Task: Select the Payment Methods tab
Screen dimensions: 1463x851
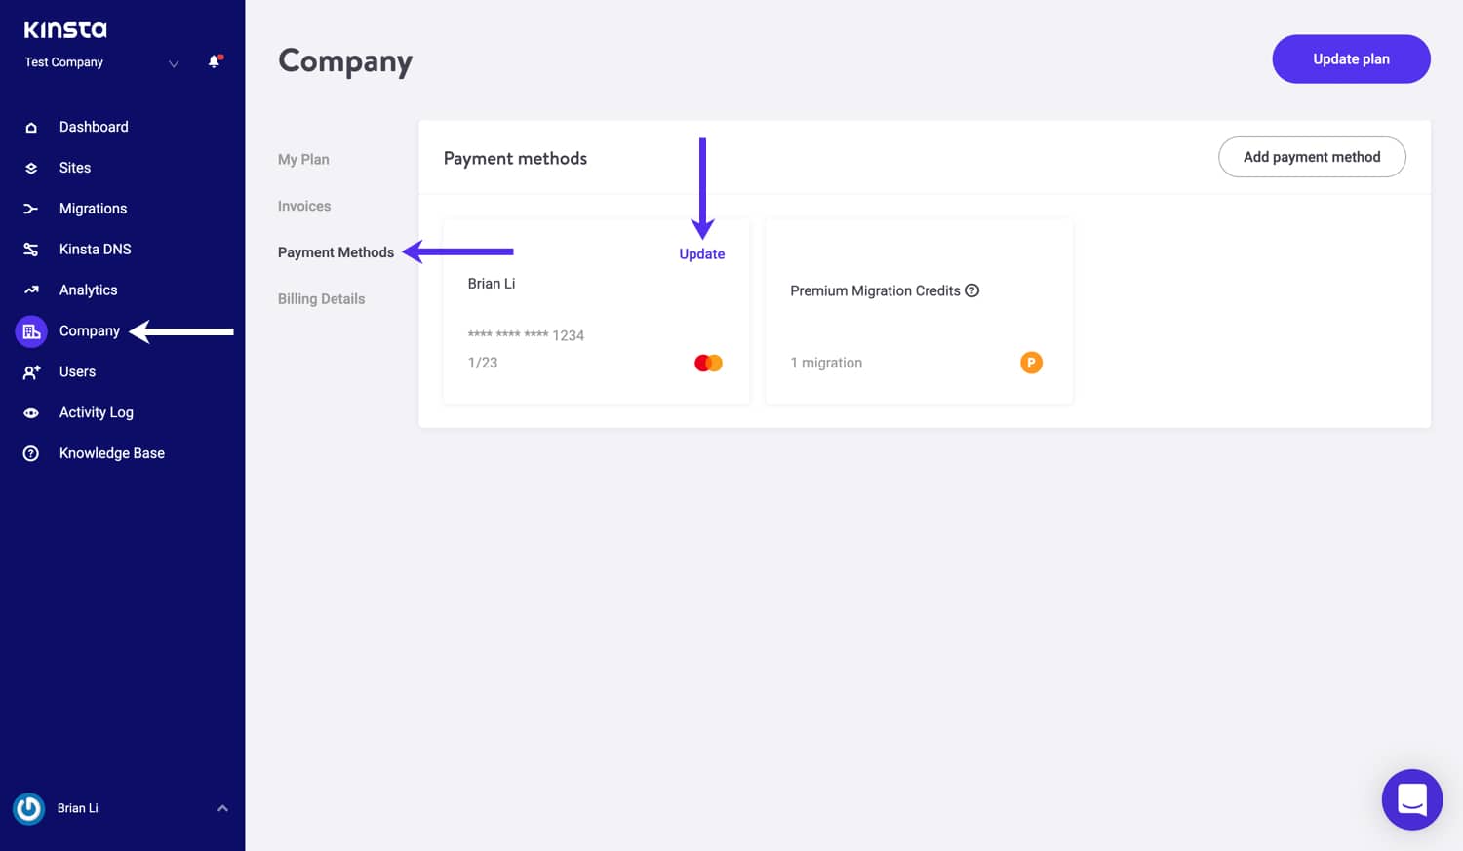Action: click(x=336, y=252)
